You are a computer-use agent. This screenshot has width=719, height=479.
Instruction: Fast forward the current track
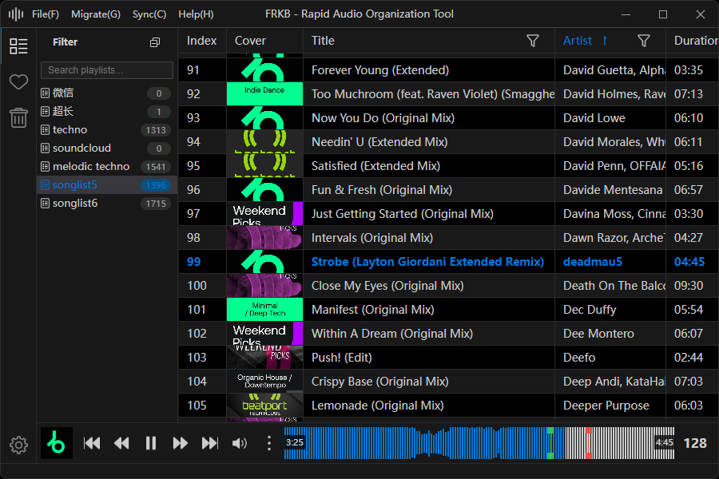181,443
